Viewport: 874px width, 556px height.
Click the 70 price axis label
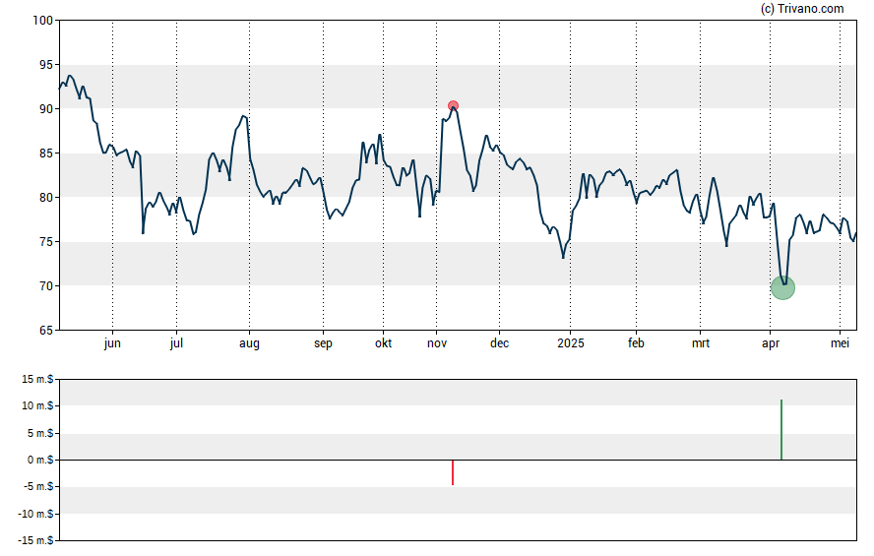pyautogui.click(x=46, y=286)
